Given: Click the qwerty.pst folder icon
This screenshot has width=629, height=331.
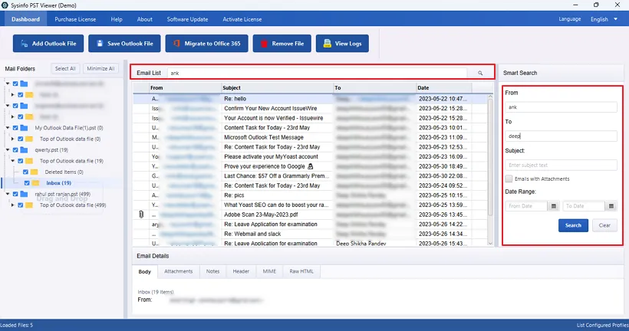Looking at the screenshot, I should tap(24, 150).
